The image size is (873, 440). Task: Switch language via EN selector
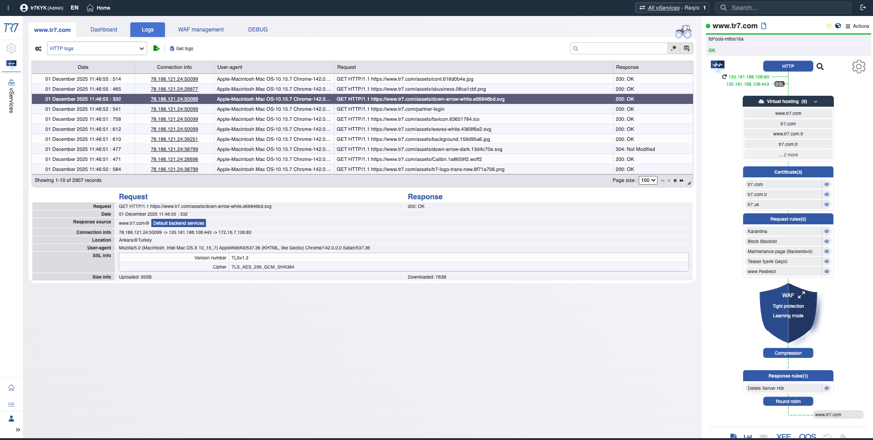click(75, 8)
